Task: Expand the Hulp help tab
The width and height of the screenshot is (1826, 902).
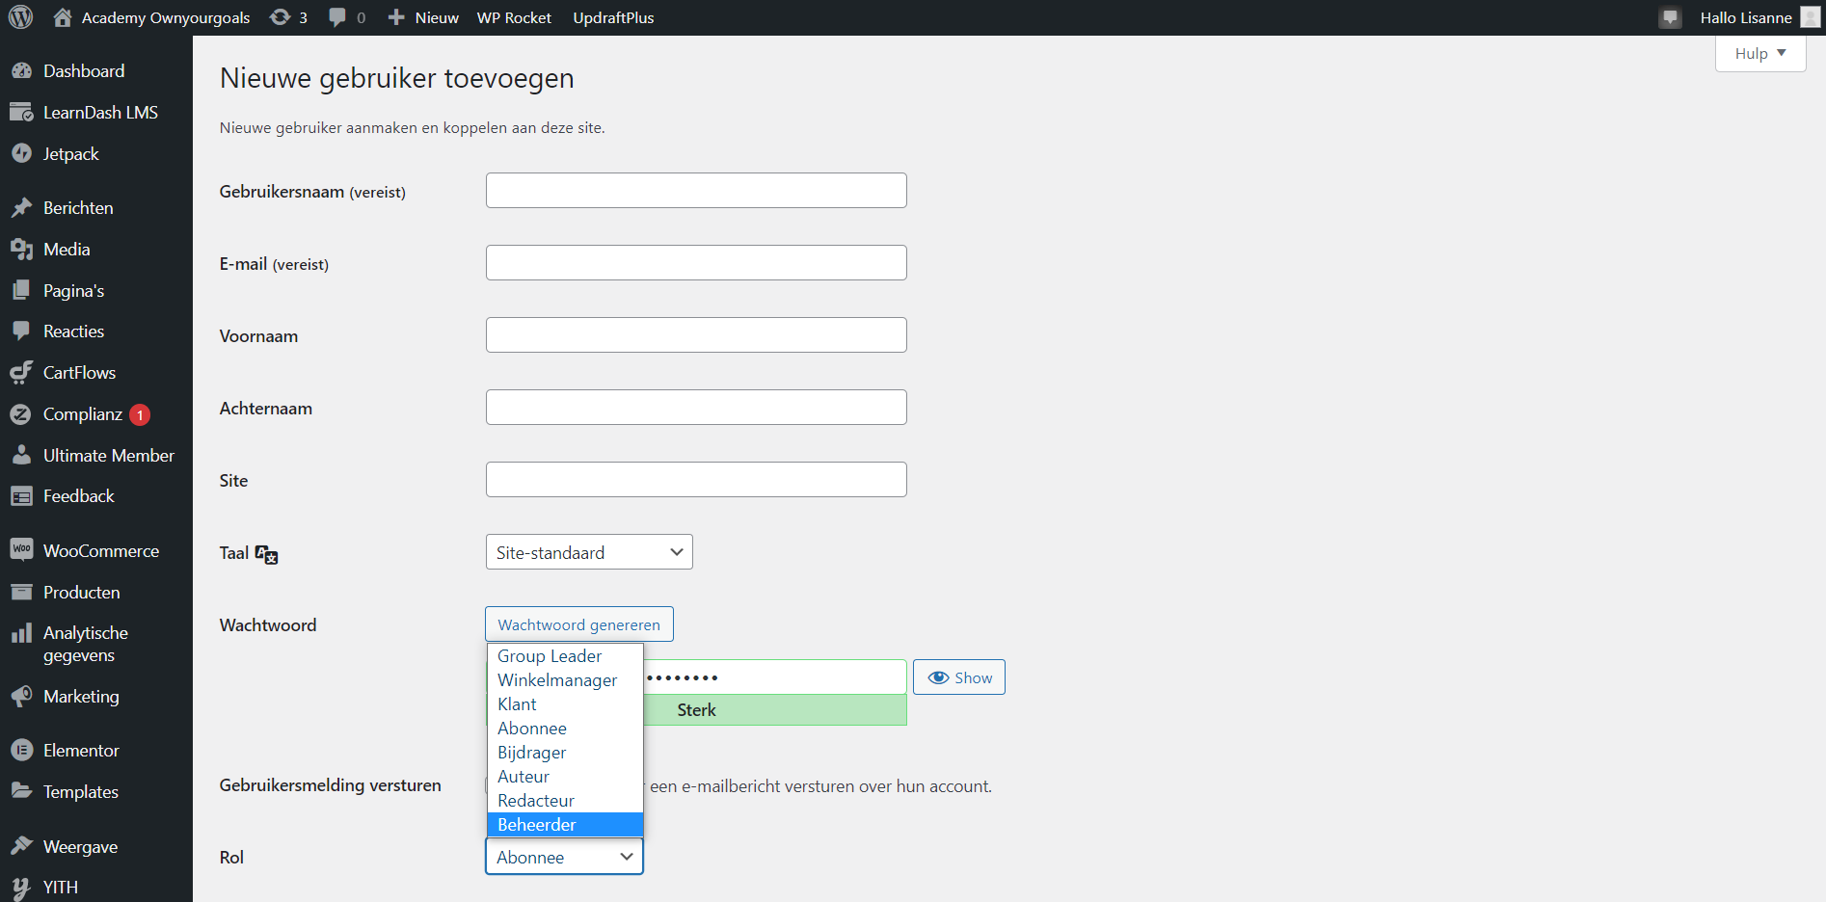Action: [x=1760, y=54]
